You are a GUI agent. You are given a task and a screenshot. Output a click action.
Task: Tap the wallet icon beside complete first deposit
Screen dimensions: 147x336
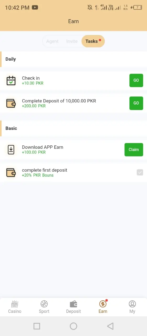click(x=11, y=172)
